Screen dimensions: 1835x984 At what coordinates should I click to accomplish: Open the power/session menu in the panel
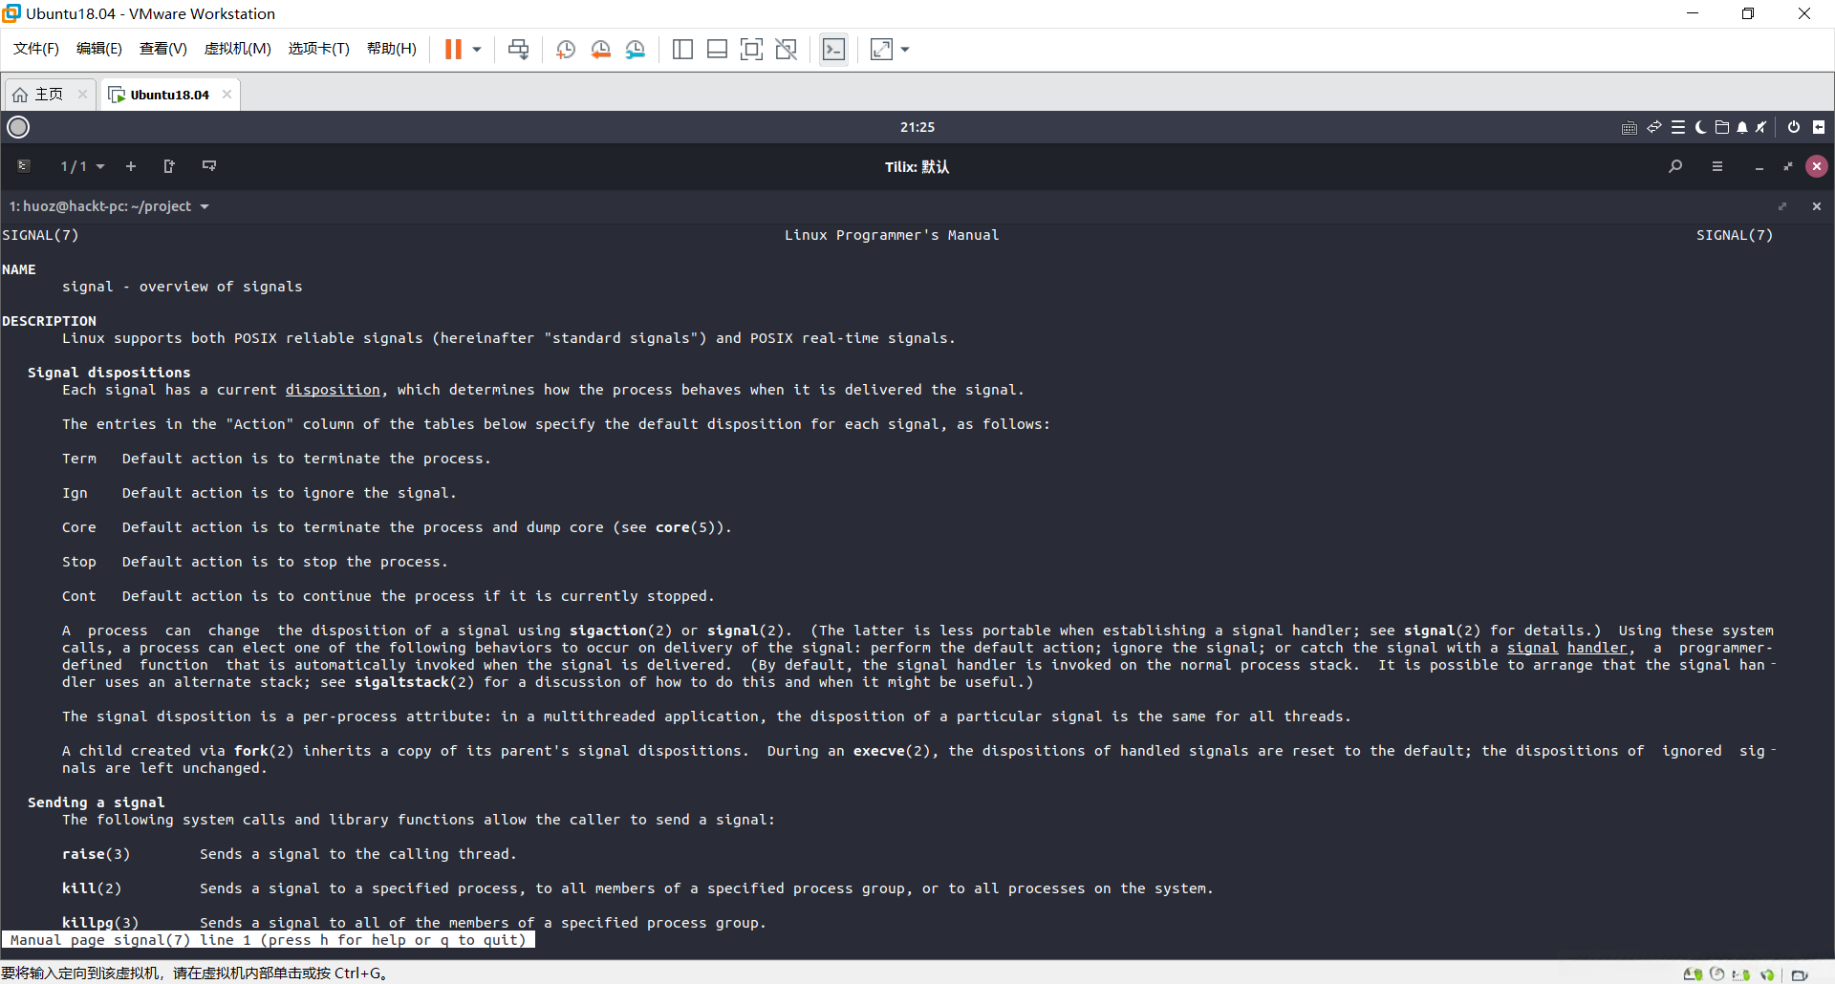click(1794, 127)
